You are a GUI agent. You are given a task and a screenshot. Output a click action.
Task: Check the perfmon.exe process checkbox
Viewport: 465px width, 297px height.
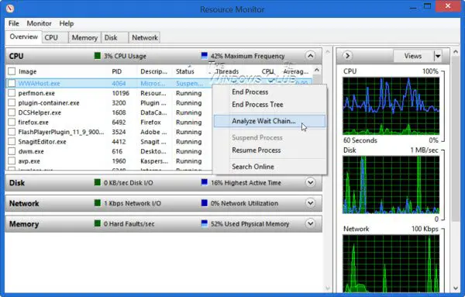tap(12, 93)
